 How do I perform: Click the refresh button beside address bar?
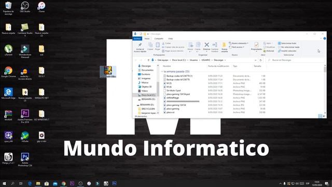coord(260,60)
